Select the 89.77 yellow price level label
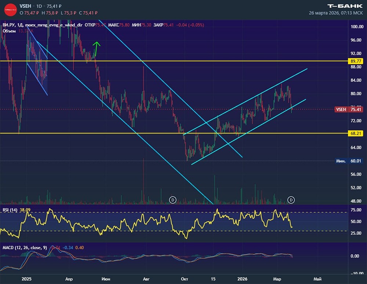This screenshot has height=284, width=367. (356, 61)
